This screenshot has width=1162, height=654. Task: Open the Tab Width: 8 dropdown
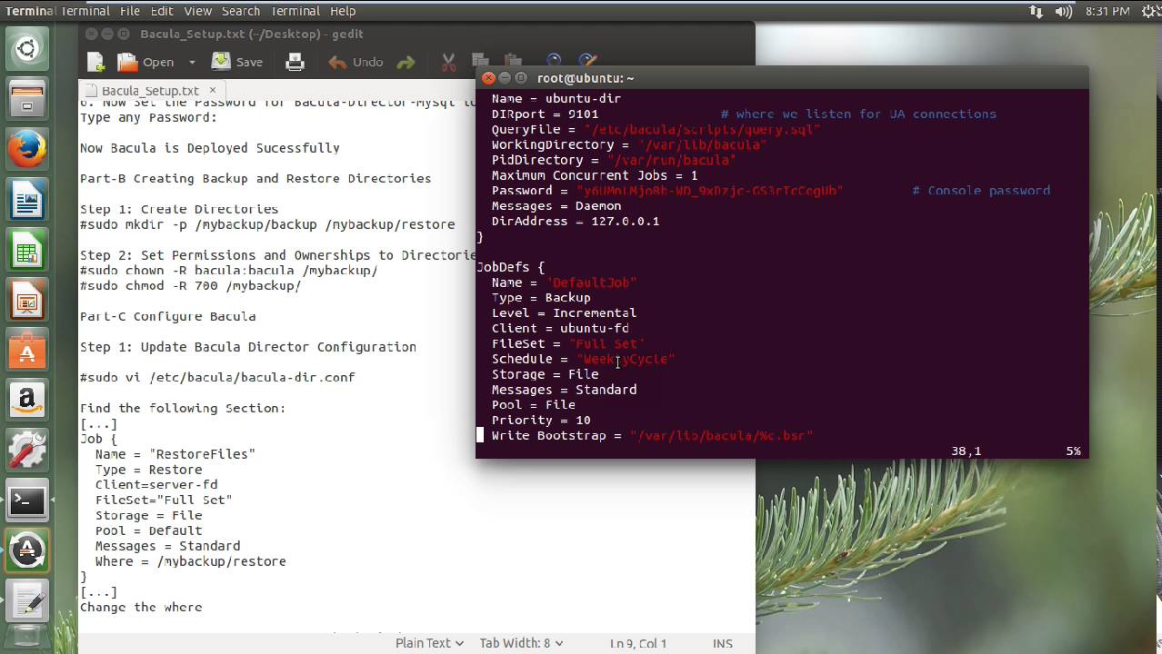tap(521, 642)
